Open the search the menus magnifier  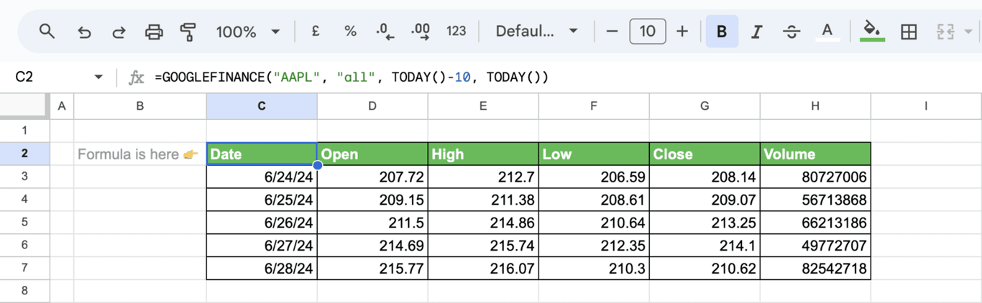[47, 32]
